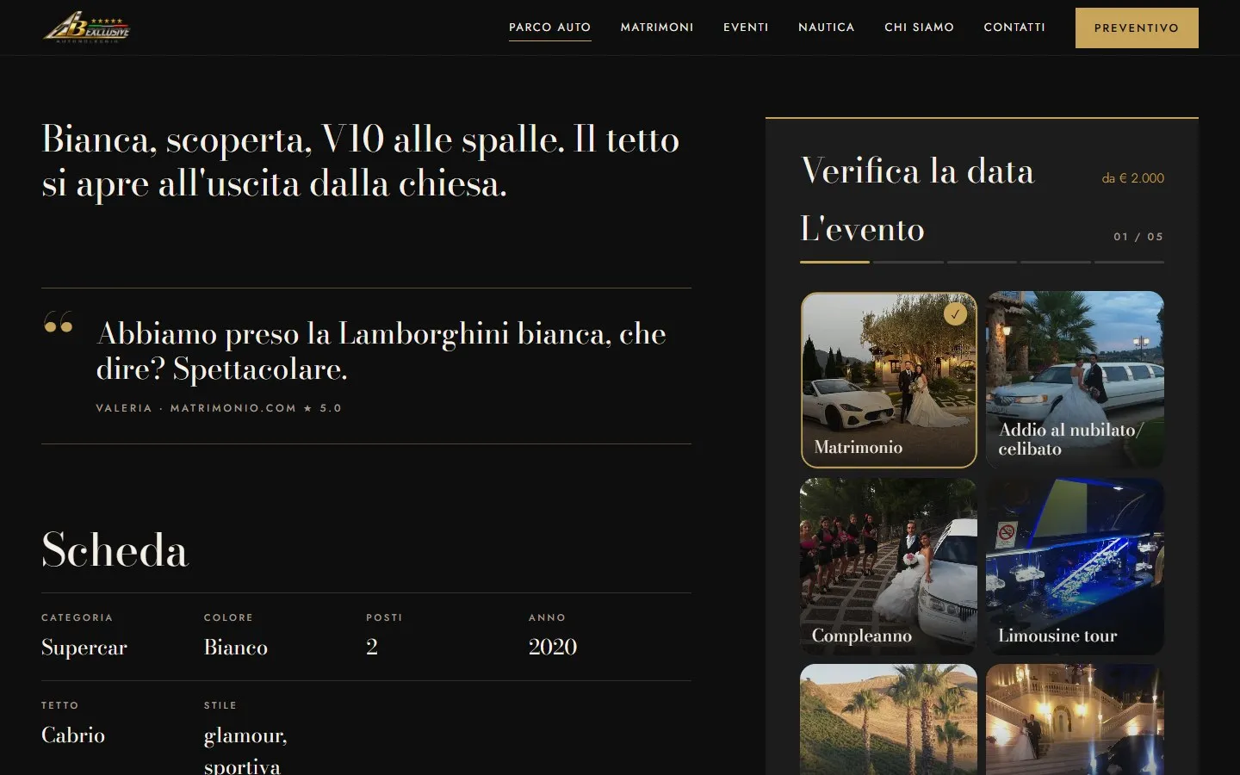1240x775 pixels.
Task: Click the last progress step segment
Action: [1129, 262]
